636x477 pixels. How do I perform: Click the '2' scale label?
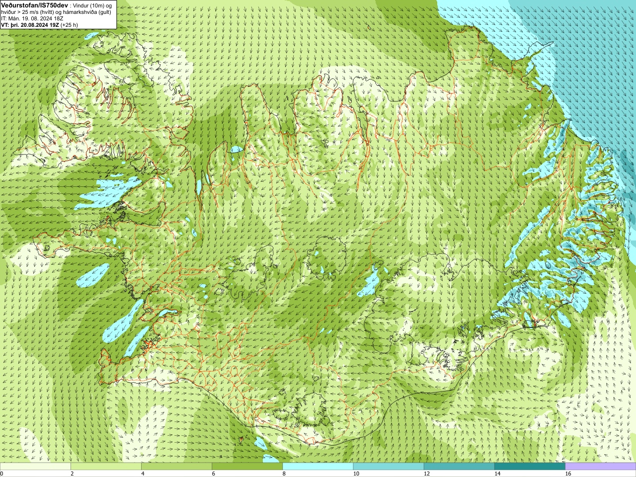72,474
